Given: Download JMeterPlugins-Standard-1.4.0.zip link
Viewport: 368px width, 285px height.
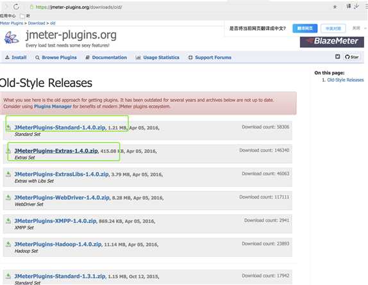Looking at the screenshot, I should (x=60, y=127).
